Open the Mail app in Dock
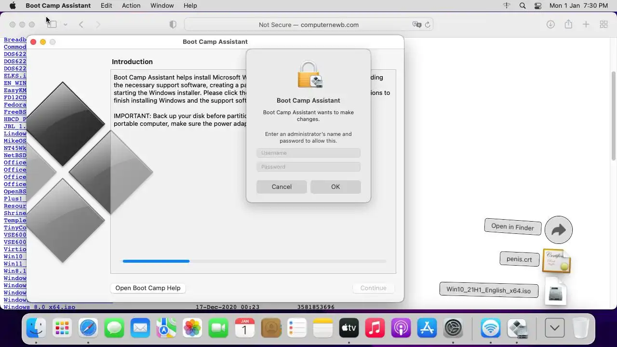 tap(140, 328)
